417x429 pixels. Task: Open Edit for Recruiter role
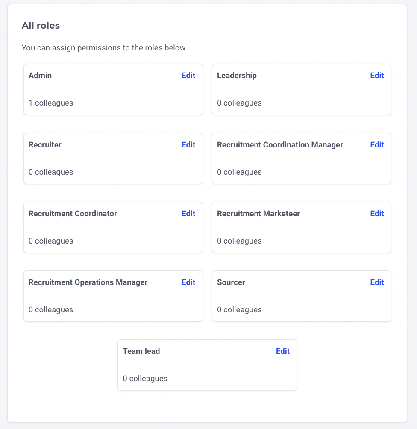point(188,145)
